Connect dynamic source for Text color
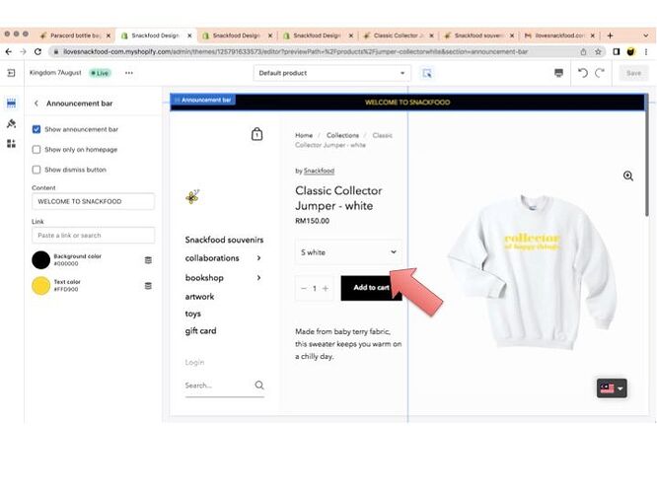657x493 pixels. click(x=148, y=286)
